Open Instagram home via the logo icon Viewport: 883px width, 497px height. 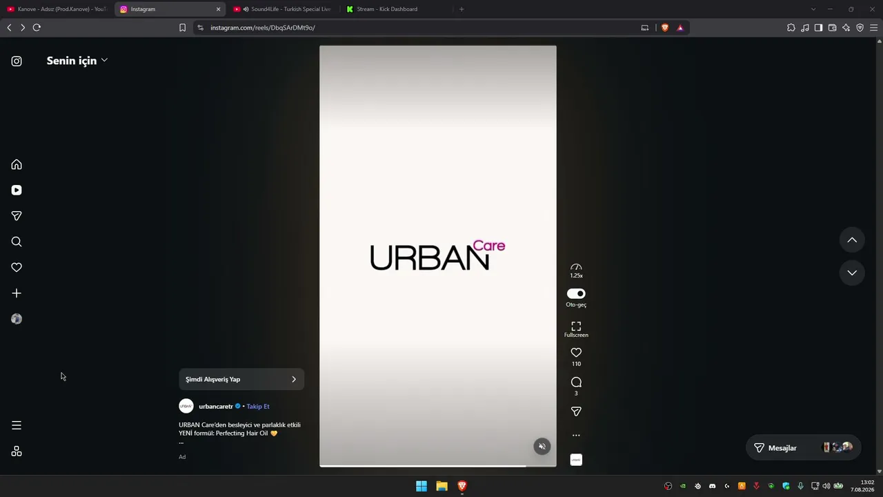coord(17,61)
